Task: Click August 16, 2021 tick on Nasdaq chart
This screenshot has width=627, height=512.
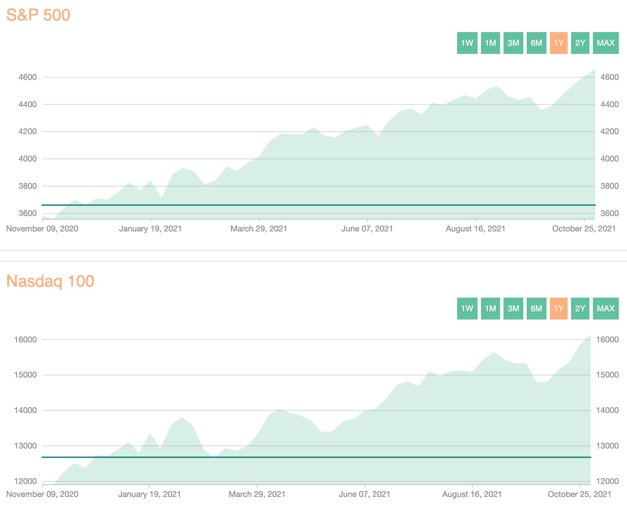Action: point(472,494)
